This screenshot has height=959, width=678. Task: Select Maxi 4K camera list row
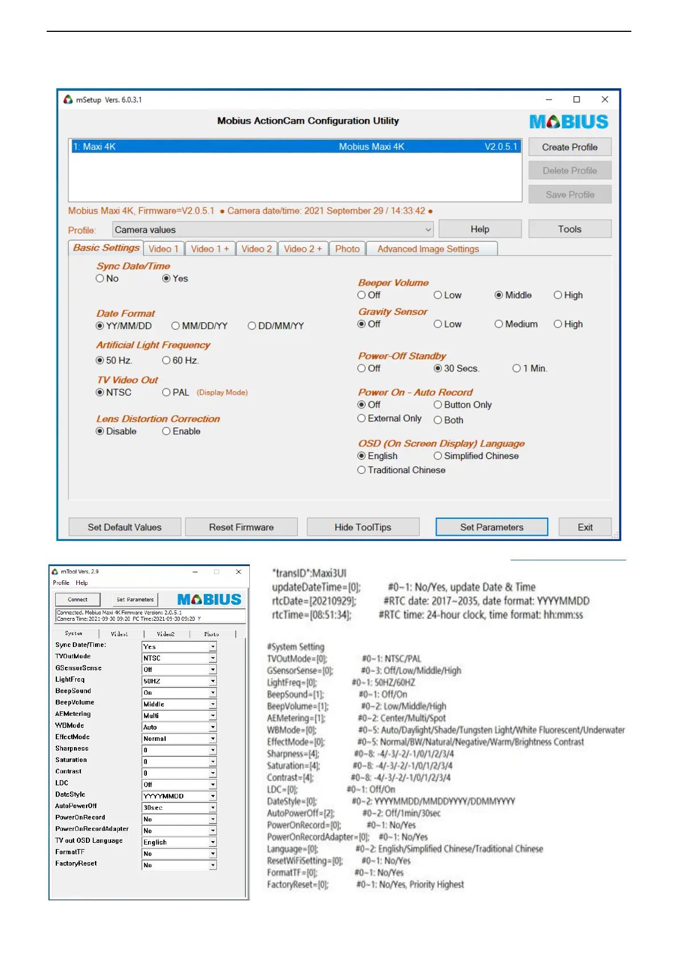coord(295,146)
